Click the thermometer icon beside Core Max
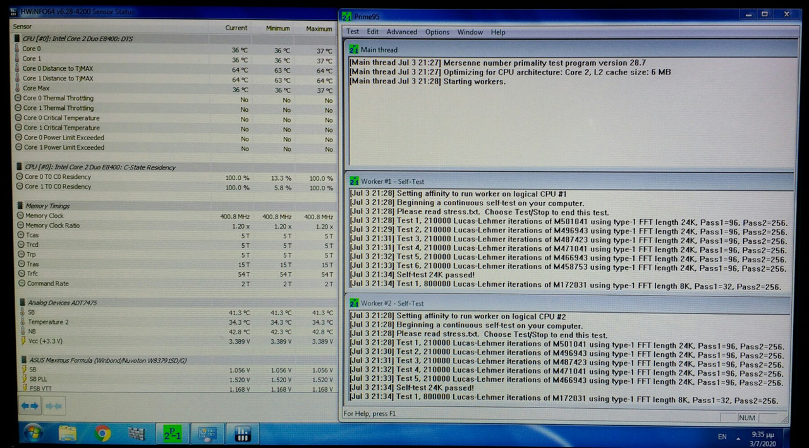 18,88
